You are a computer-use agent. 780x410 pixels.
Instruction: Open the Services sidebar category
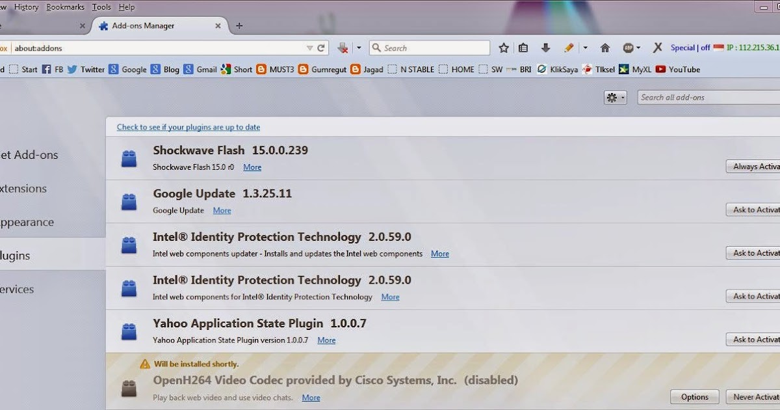coord(17,290)
